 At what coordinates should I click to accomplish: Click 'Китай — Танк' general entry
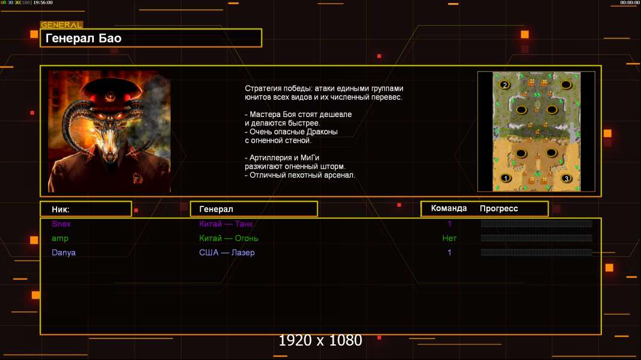(x=225, y=224)
